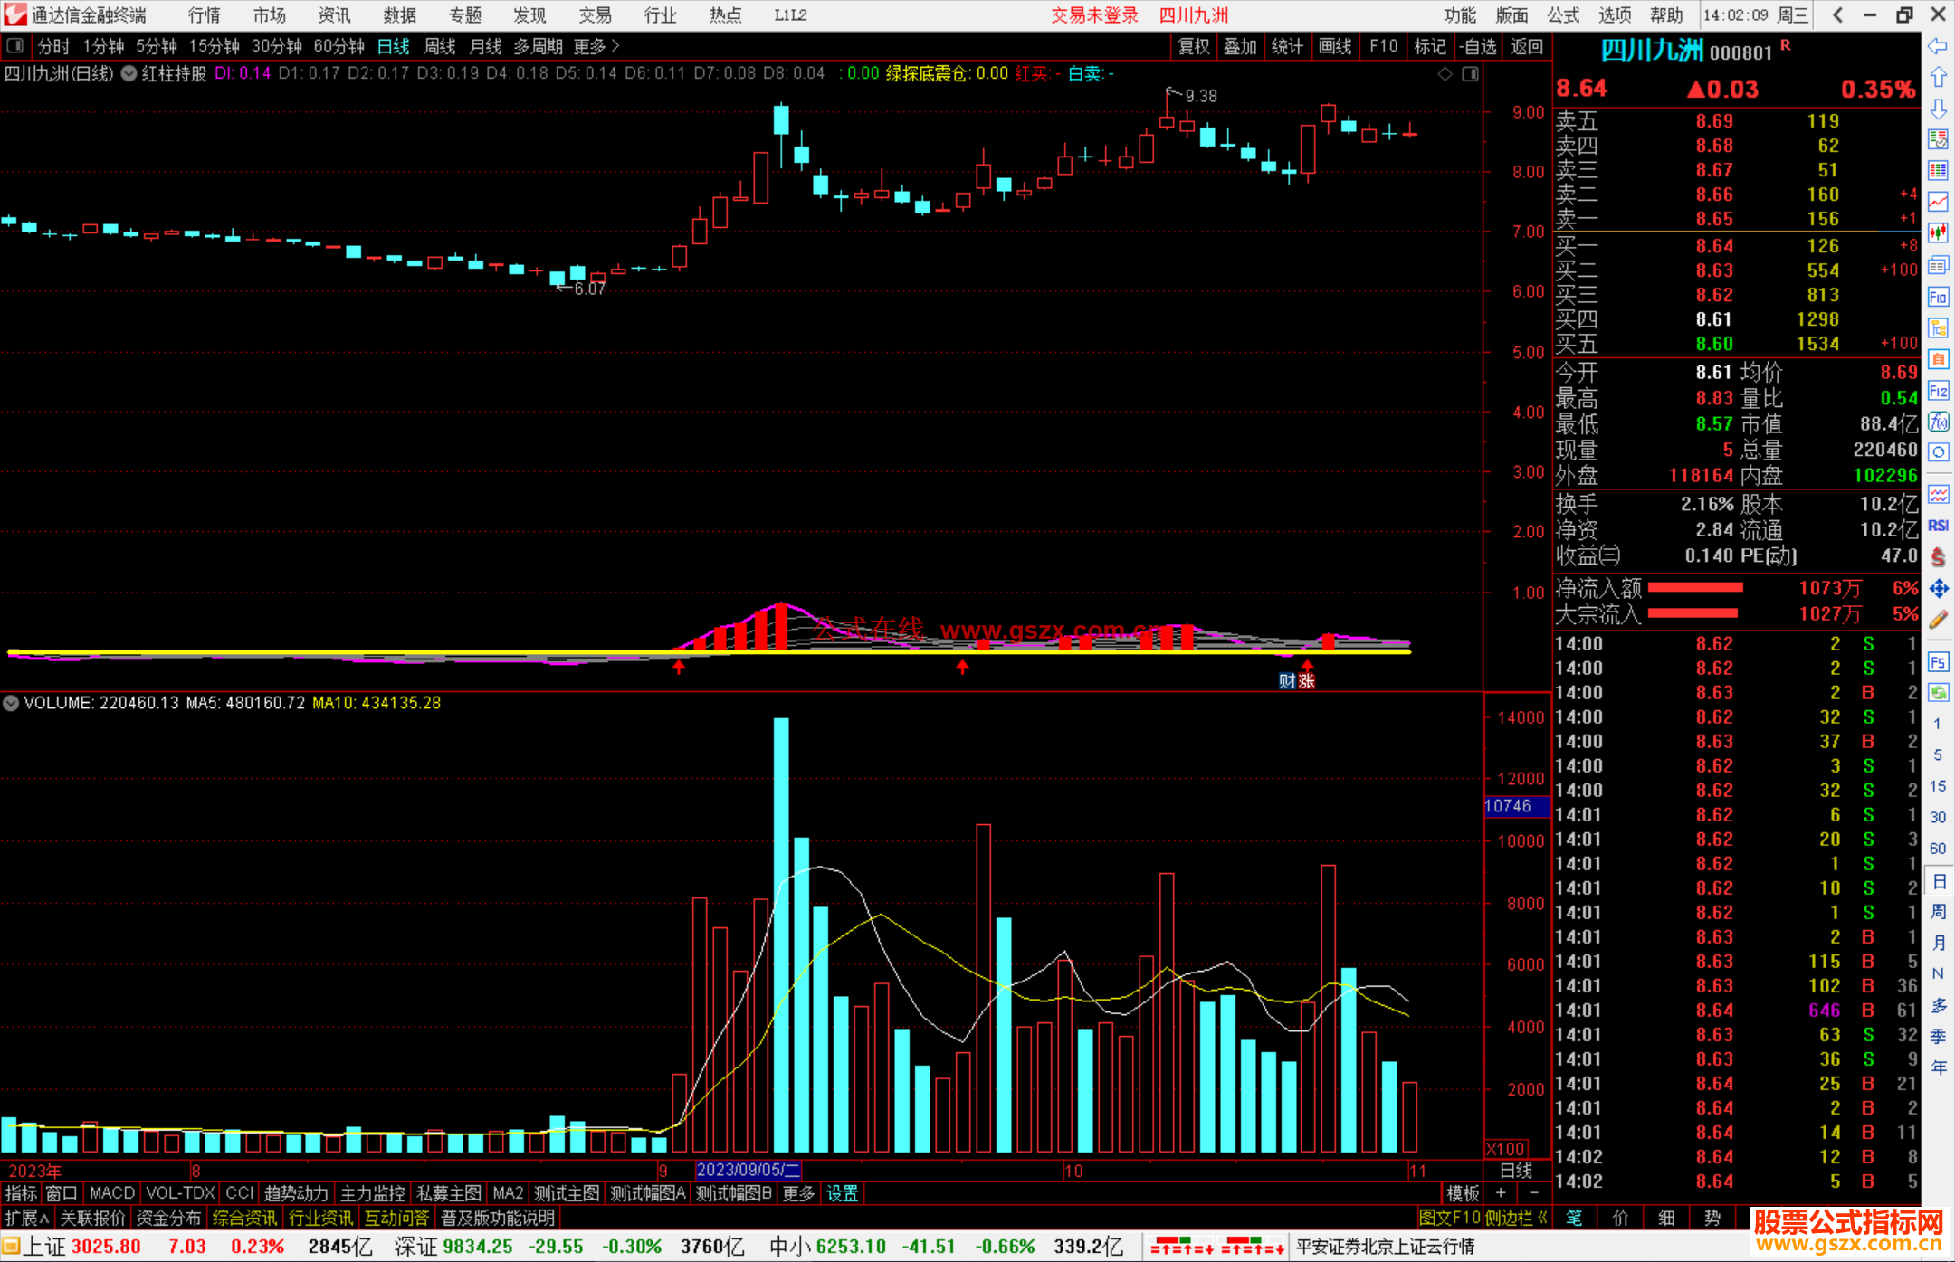Select the pencil drawing tool icon
Viewport: 1955px width, 1262px height.
pyautogui.click(x=1938, y=620)
